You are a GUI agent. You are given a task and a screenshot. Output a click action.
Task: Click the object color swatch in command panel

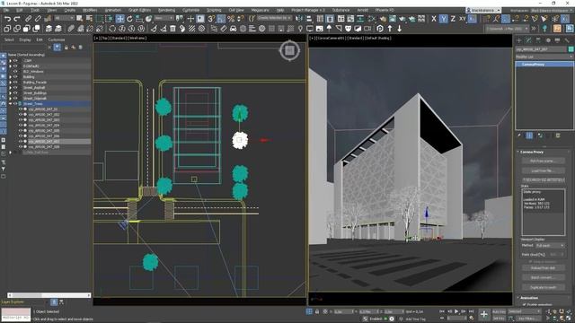[x=571, y=49]
